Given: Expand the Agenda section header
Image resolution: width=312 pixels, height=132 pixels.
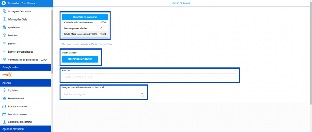Looking at the screenshot, I should 25,83.
